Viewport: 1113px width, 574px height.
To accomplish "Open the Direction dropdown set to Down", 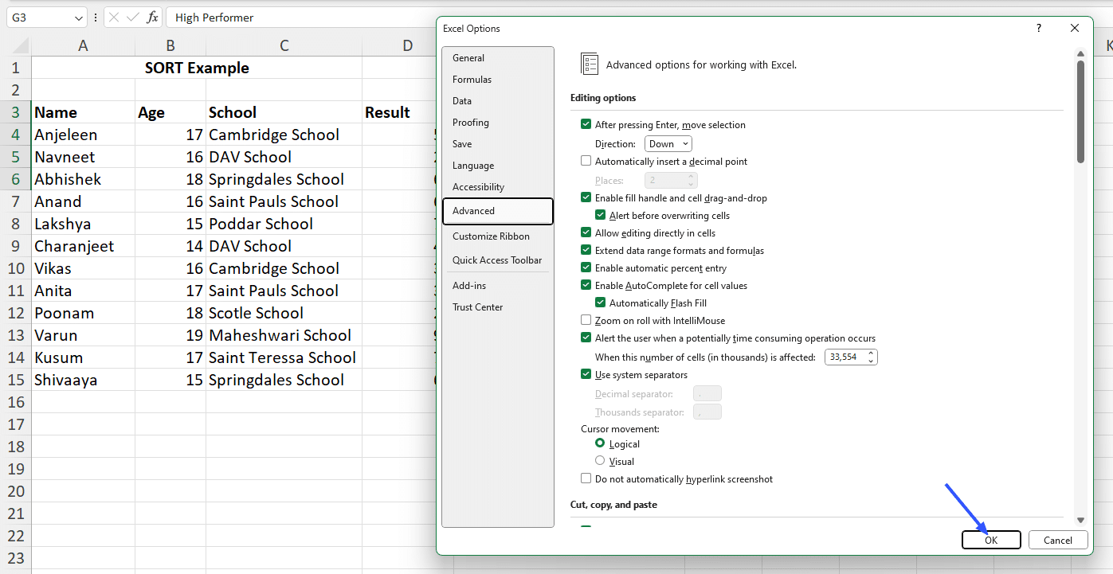I will pos(668,144).
